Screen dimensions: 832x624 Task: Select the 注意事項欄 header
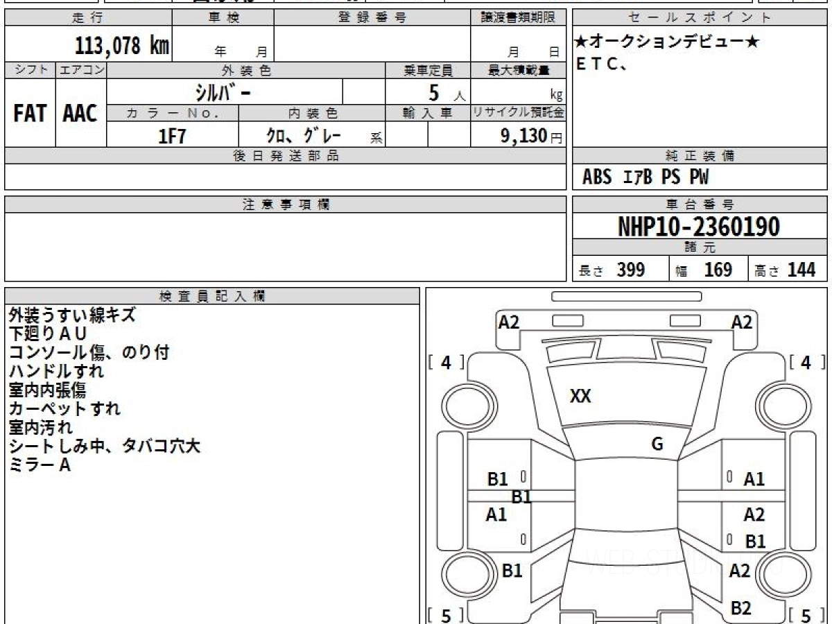pos(285,205)
